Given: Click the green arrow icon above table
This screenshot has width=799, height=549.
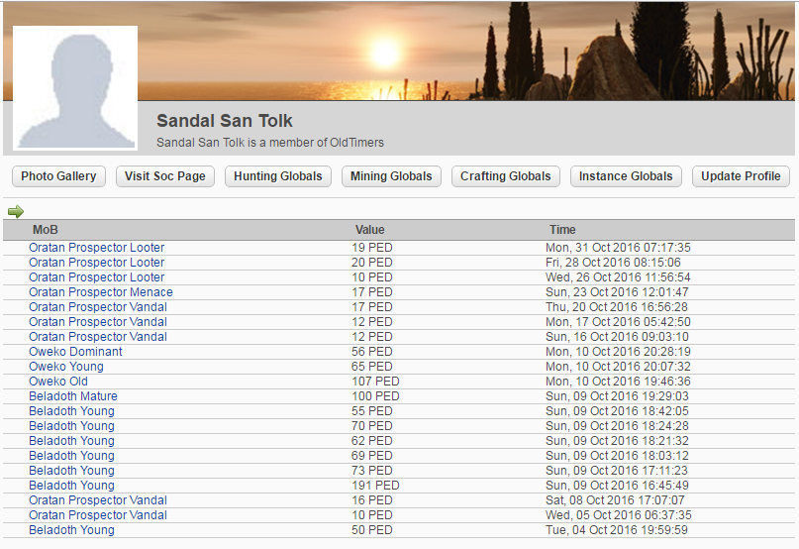Looking at the screenshot, I should click(15, 210).
